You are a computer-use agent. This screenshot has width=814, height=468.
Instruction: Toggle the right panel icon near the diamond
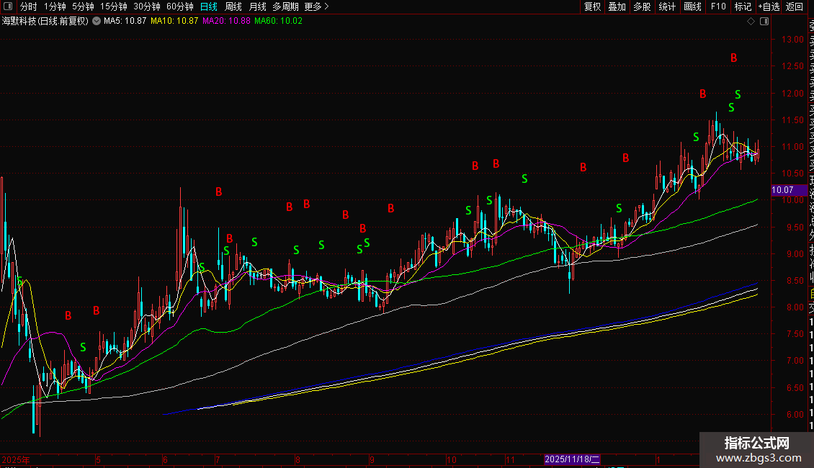(763, 22)
